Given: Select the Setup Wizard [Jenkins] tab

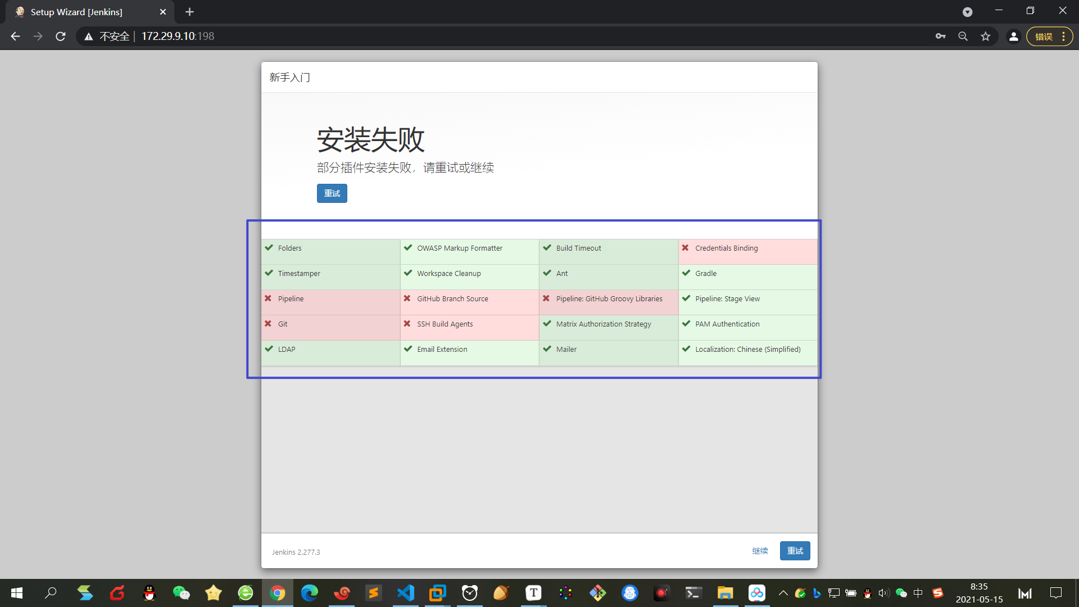Looking at the screenshot, I should (x=90, y=12).
